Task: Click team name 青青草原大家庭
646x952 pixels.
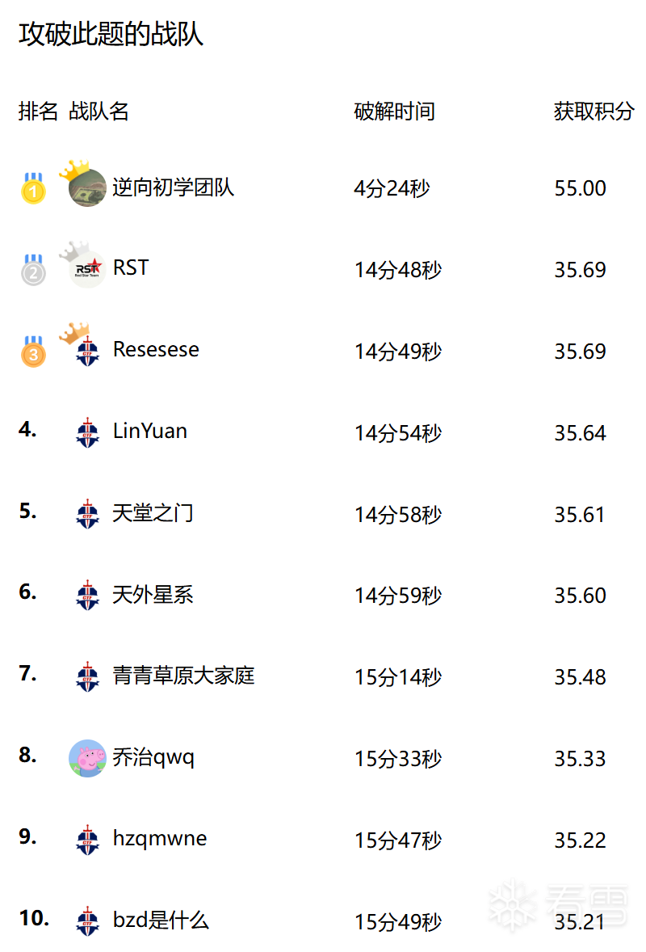Action: (184, 676)
